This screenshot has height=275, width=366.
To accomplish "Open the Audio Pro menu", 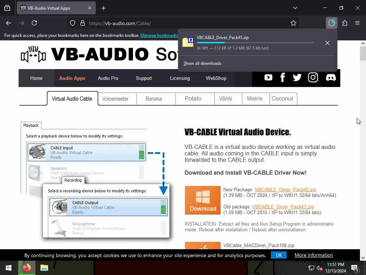I will pyautogui.click(x=108, y=78).
